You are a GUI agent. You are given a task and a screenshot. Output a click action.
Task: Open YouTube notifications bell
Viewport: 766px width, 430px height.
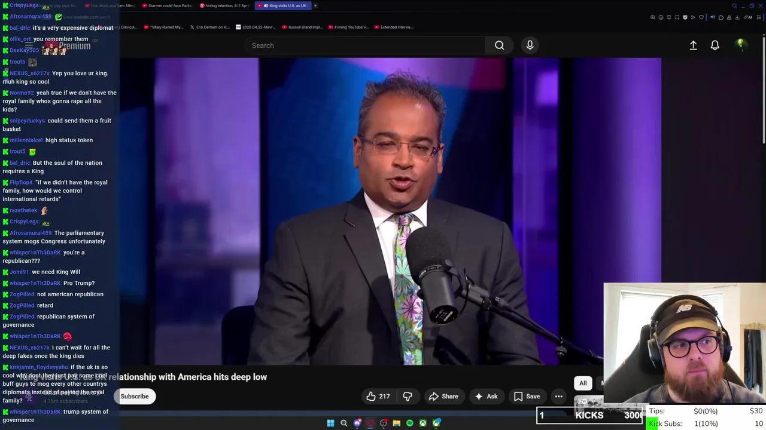pyautogui.click(x=715, y=45)
